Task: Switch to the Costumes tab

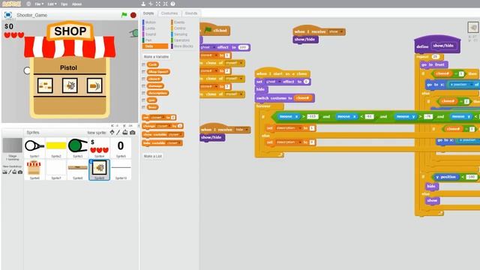Action: point(169,13)
